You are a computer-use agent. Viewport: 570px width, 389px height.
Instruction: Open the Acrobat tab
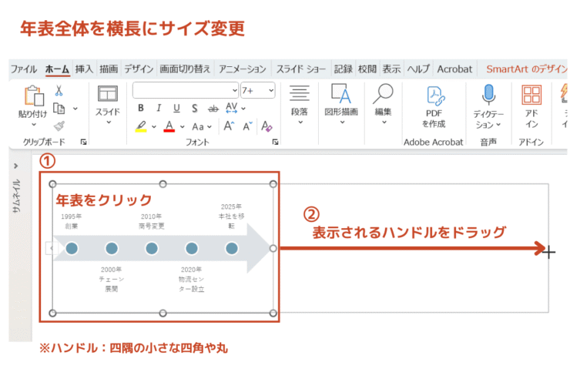pos(454,69)
